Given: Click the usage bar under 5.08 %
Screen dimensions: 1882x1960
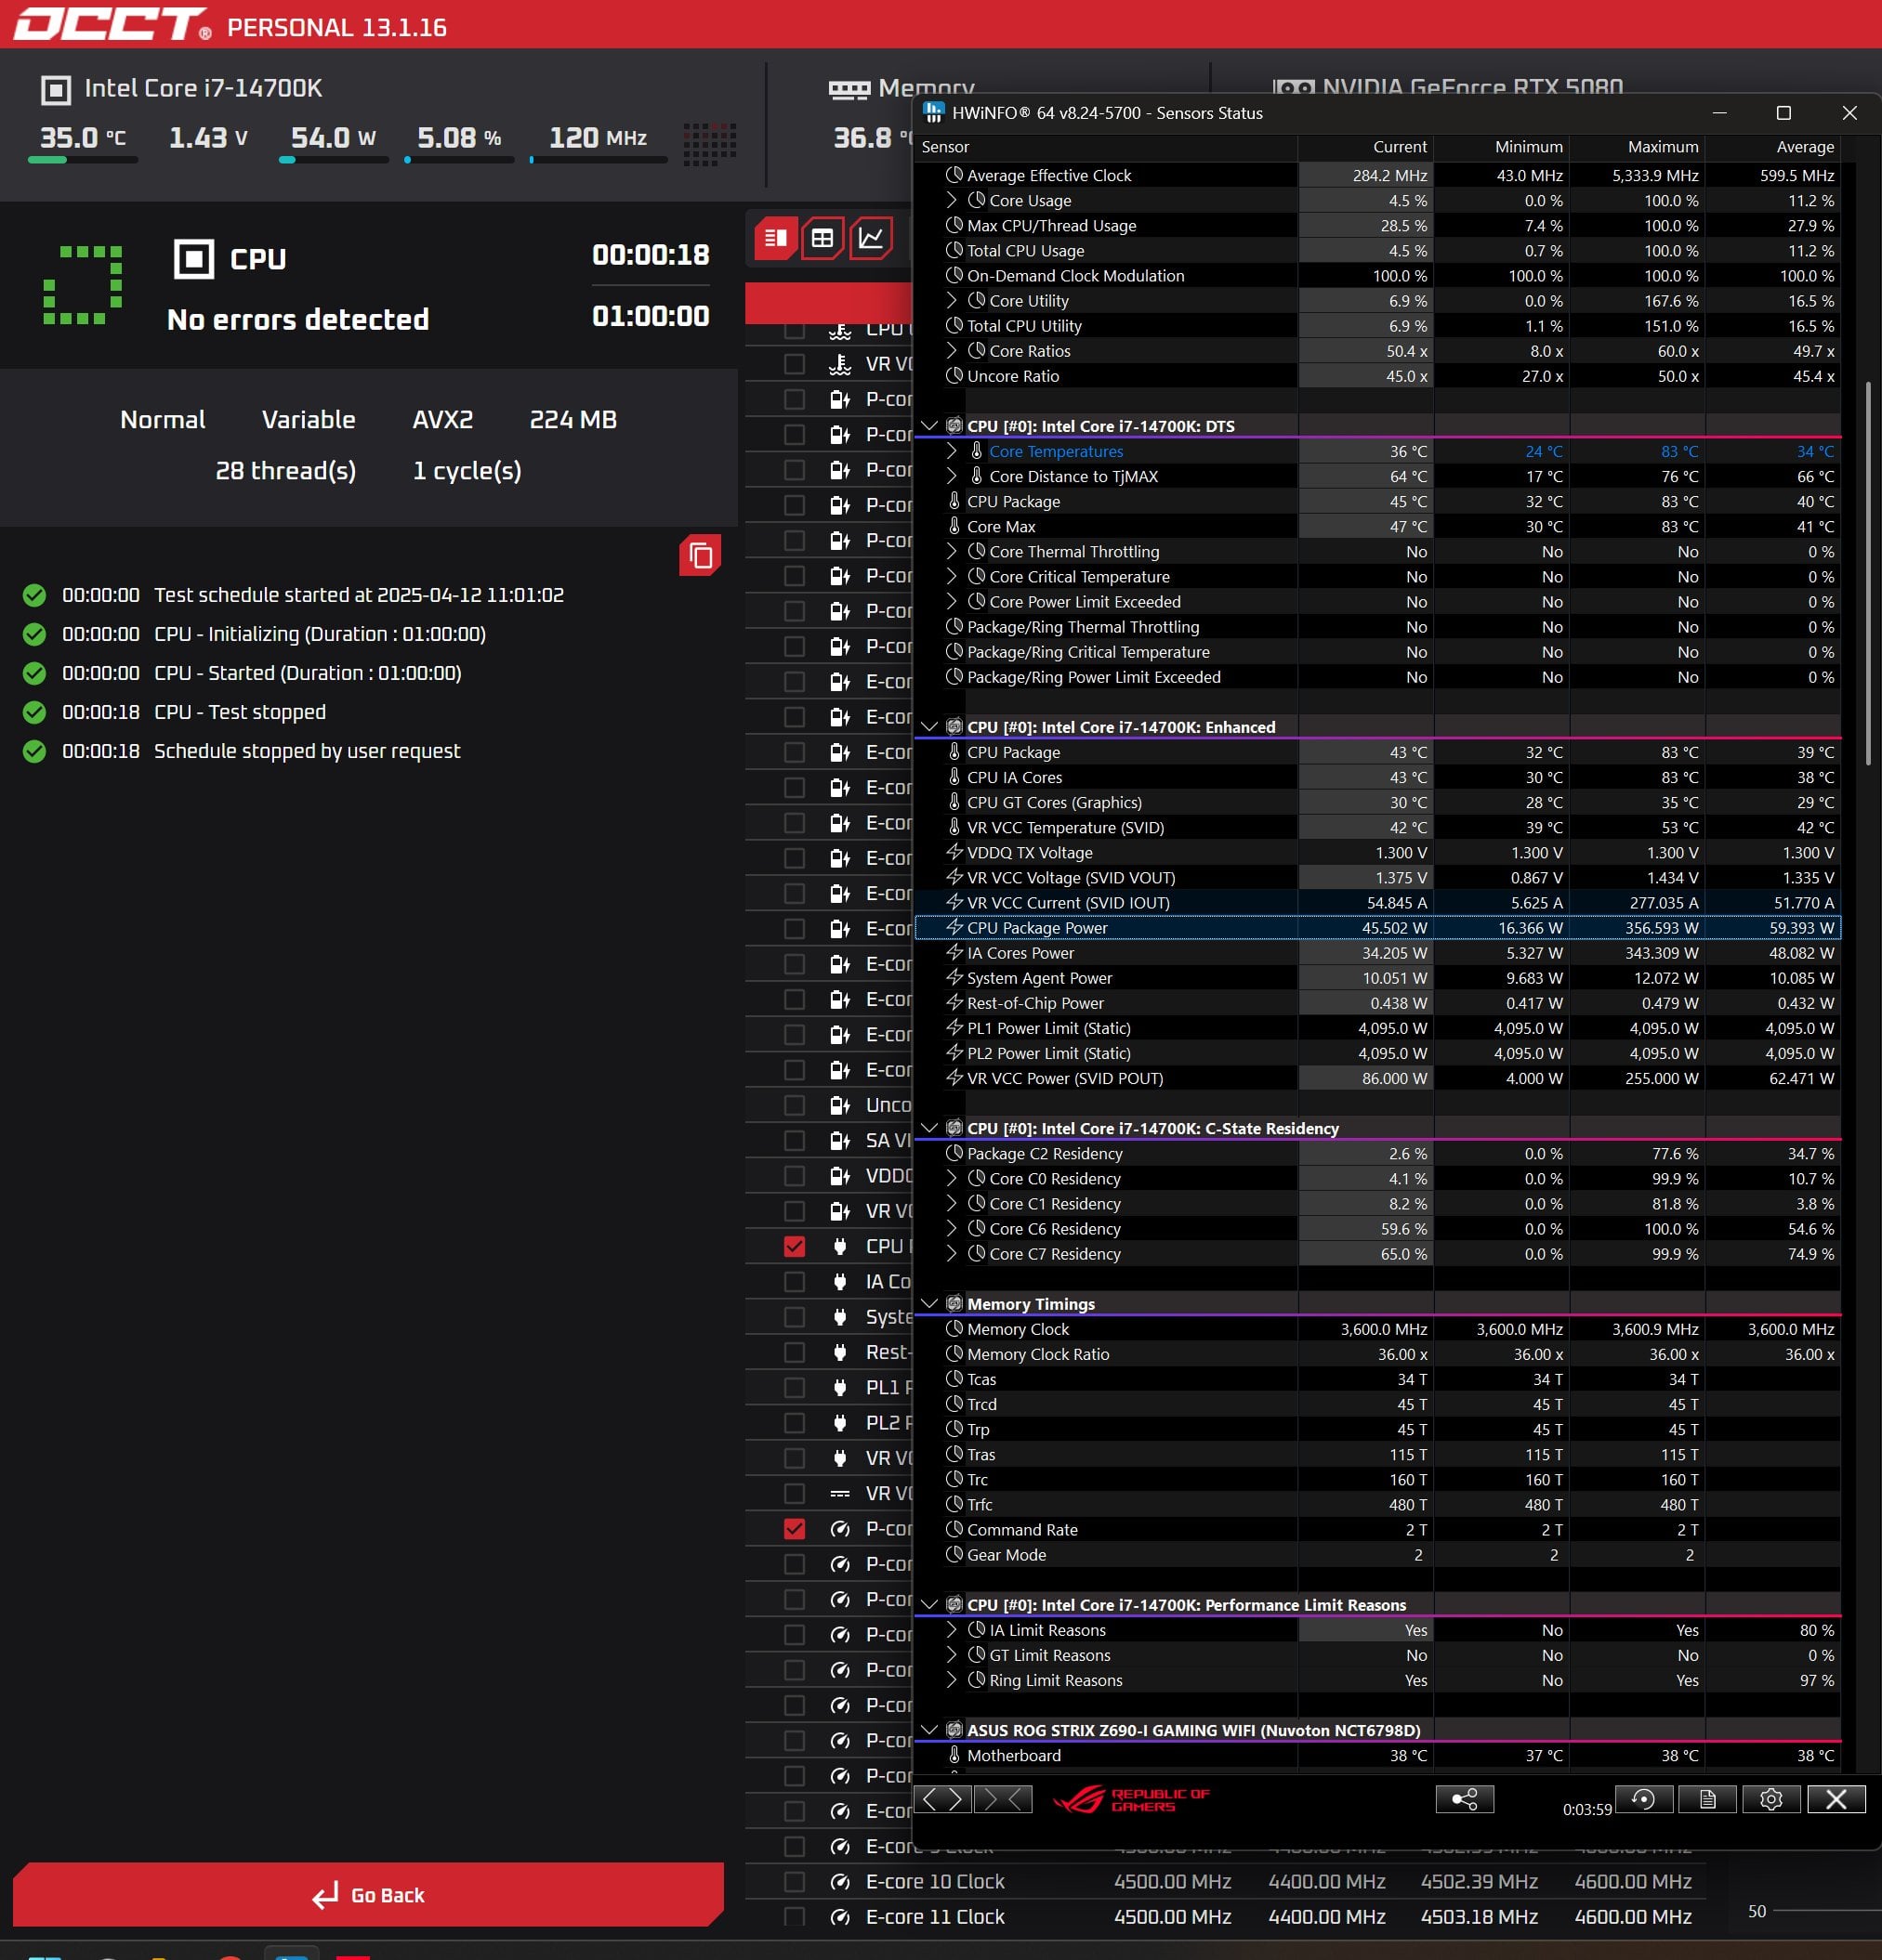Looking at the screenshot, I should pos(459,160).
